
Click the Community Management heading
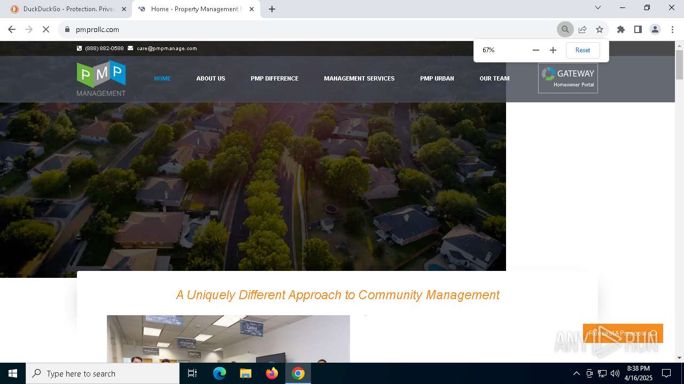pos(338,295)
